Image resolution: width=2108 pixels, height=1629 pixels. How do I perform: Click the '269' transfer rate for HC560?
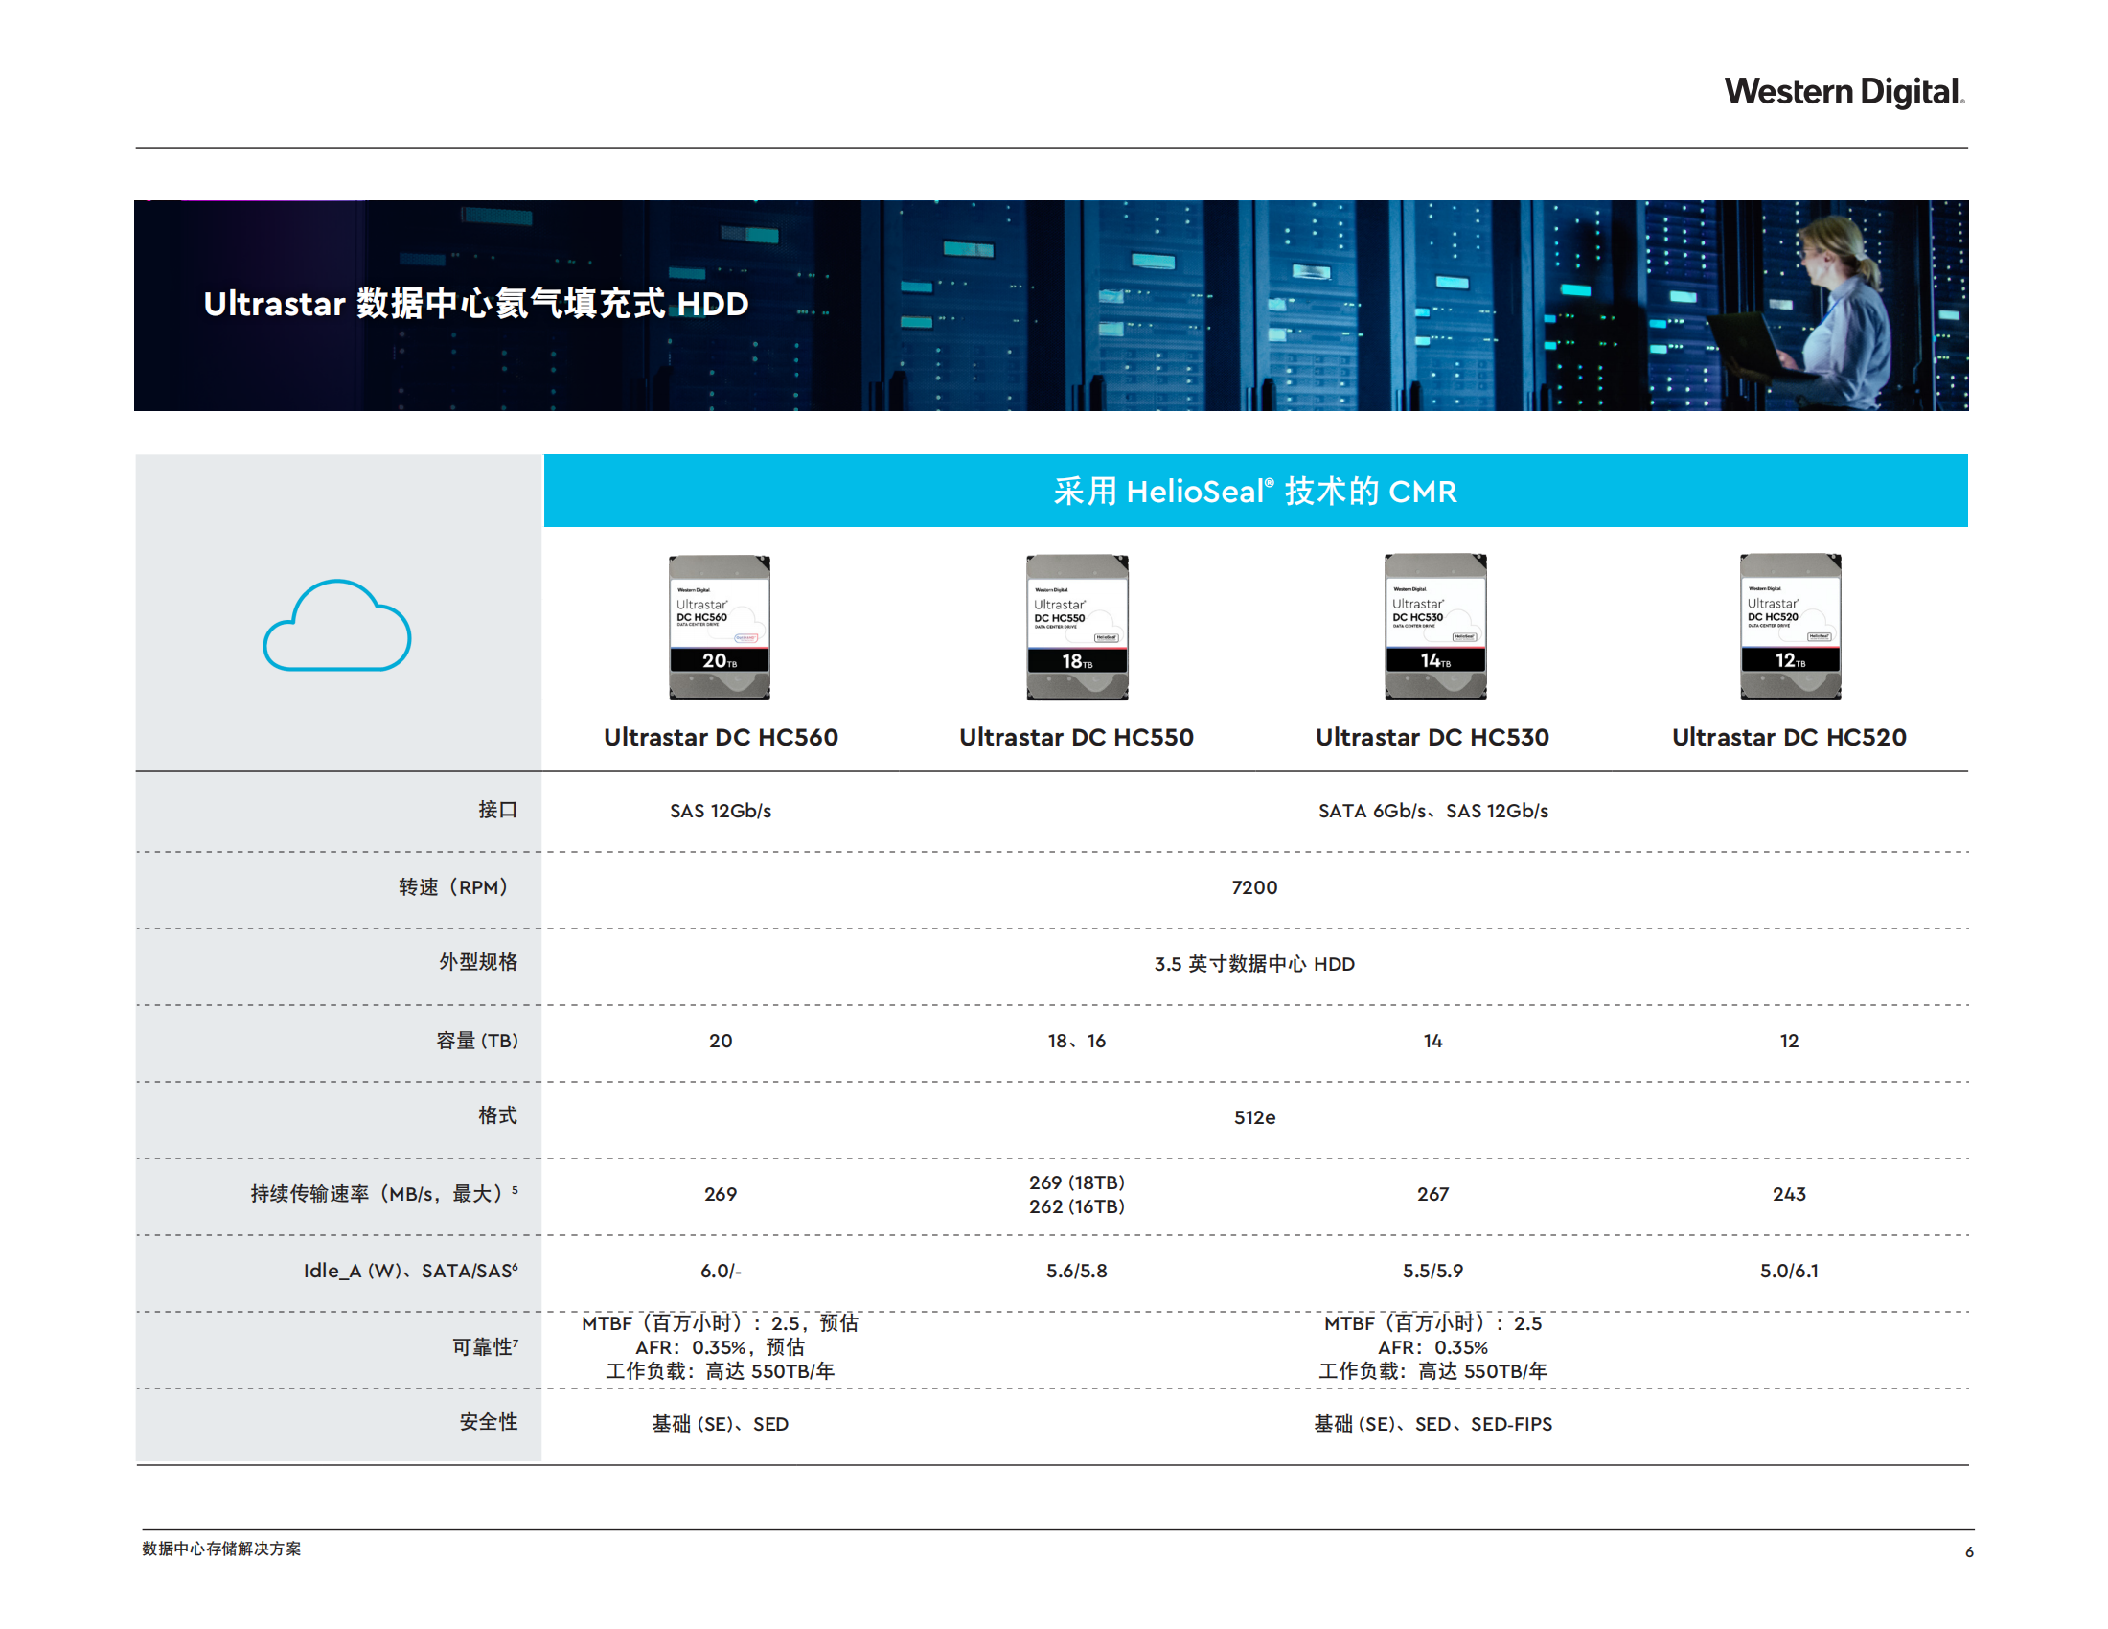(x=720, y=1194)
